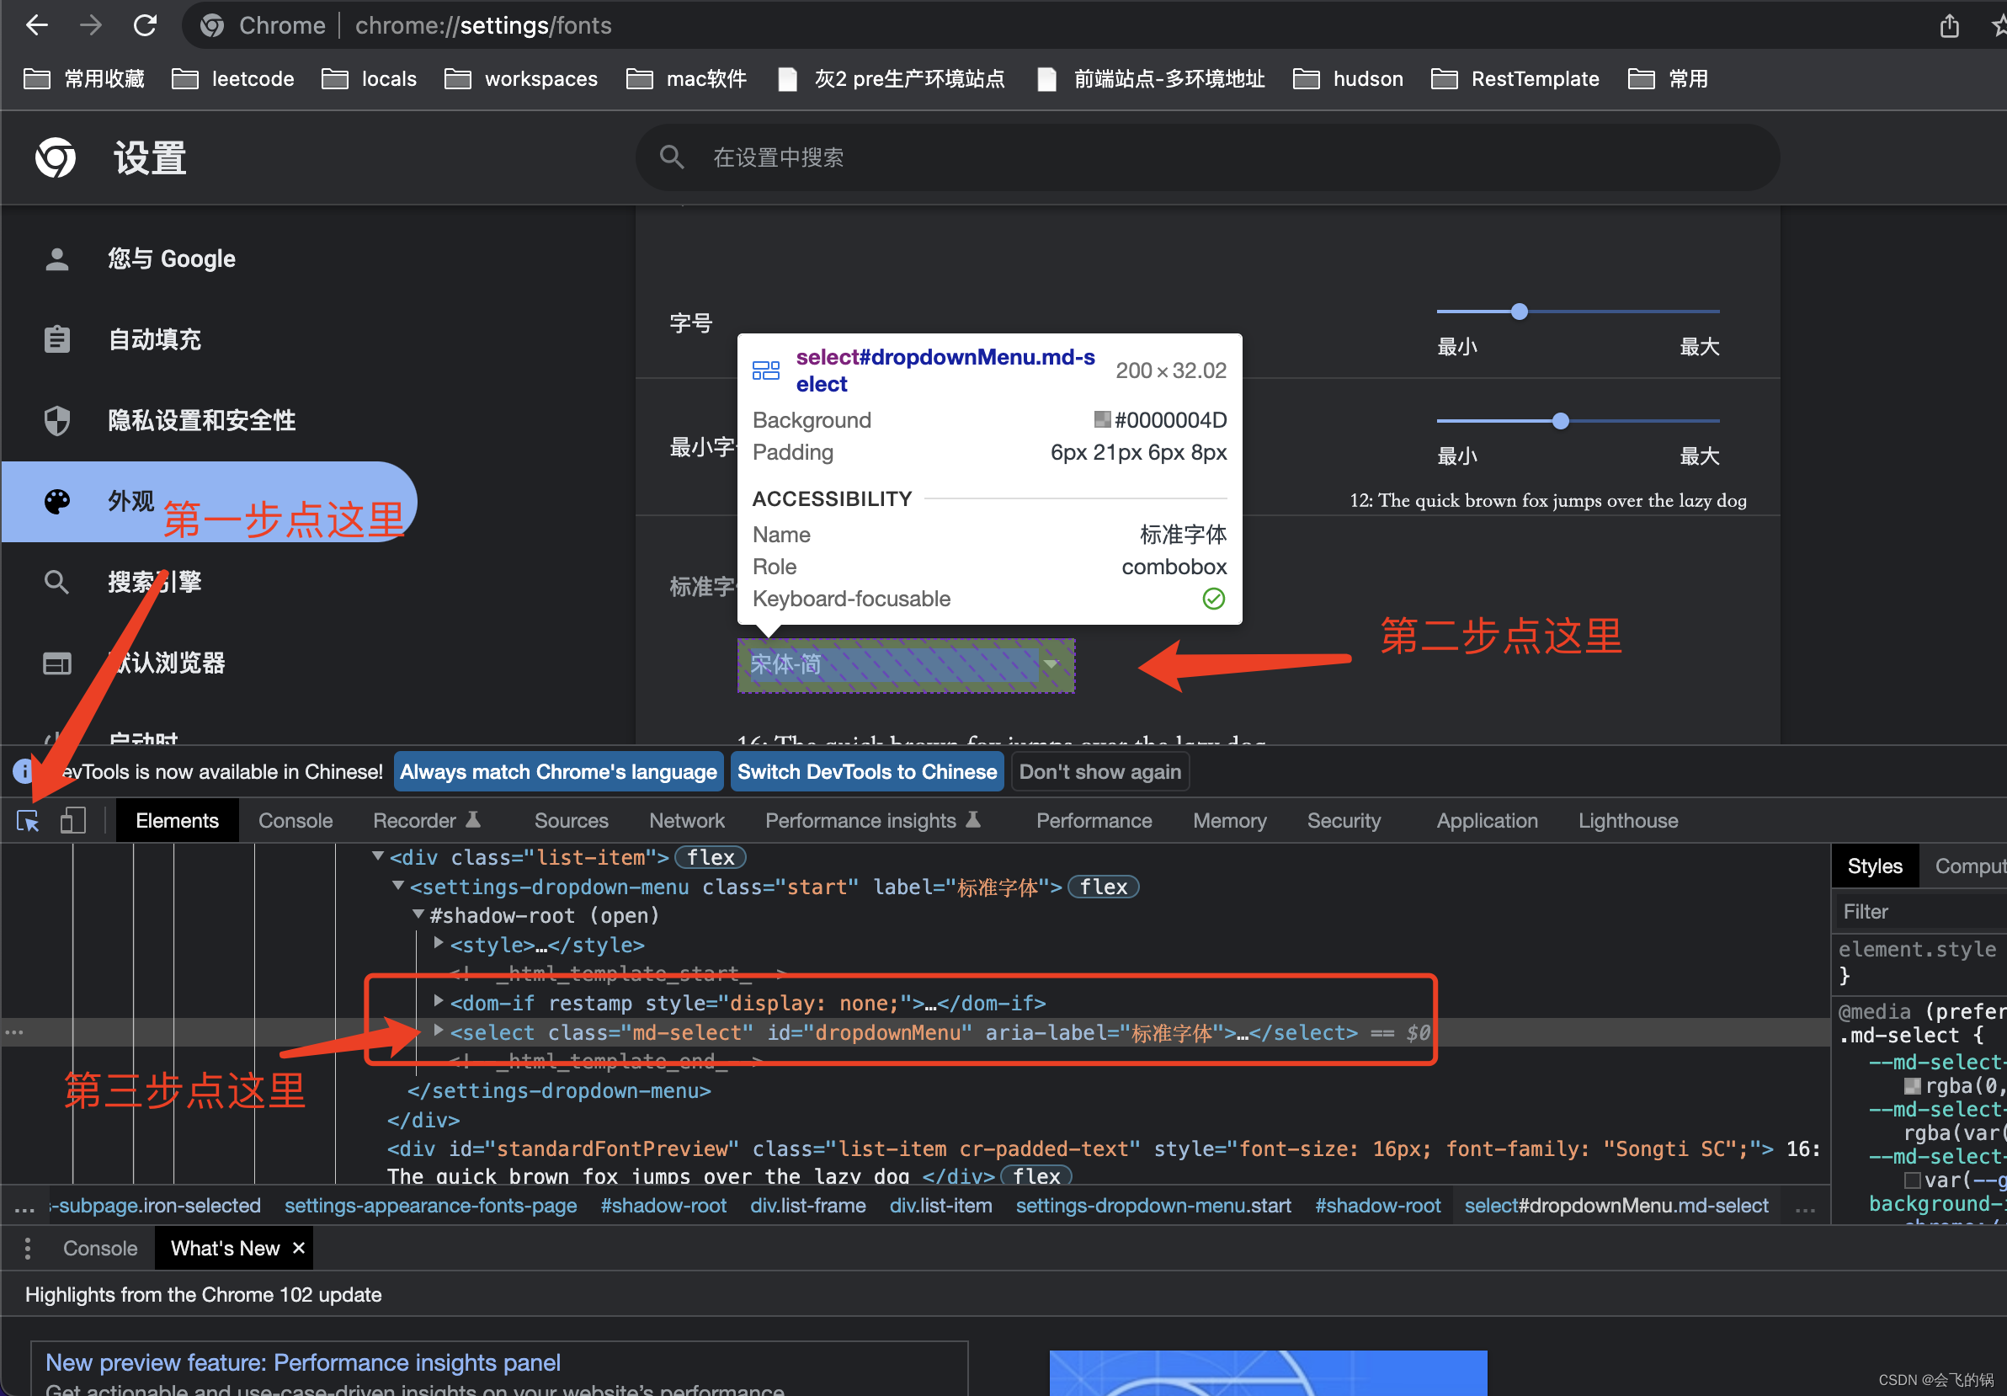Click the Inspect element icon
The width and height of the screenshot is (2007, 1396).
[x=29, y=823]
